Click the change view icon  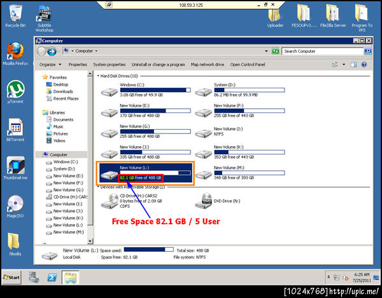click(x=335, y=64)
